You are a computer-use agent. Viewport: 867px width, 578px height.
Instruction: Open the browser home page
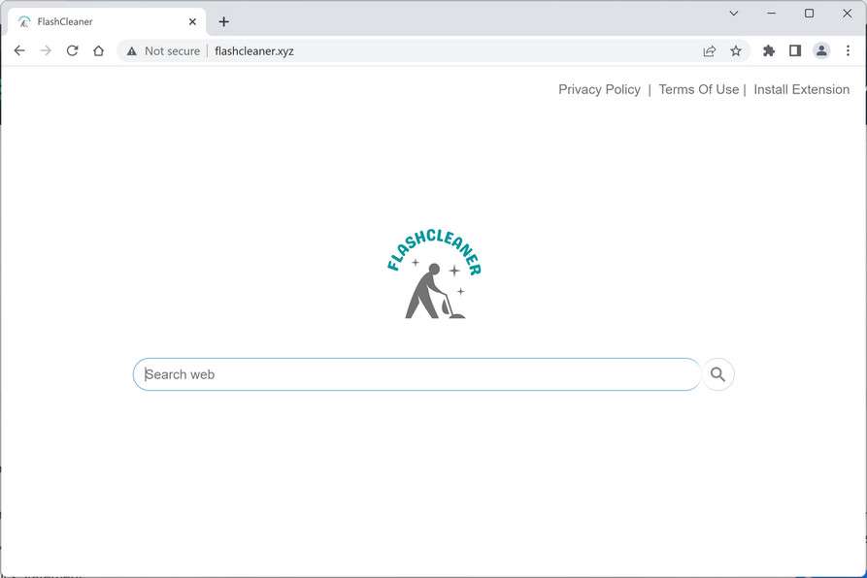tap(98, 50)
